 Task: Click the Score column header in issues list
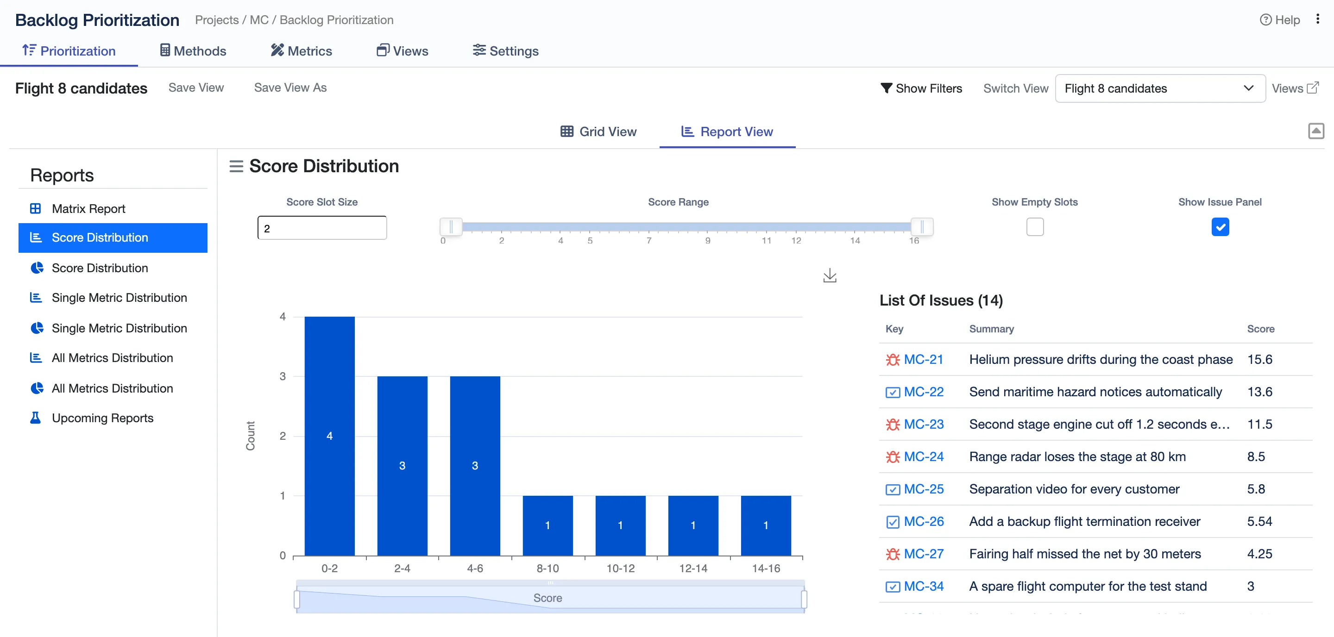coord(1260,329)
